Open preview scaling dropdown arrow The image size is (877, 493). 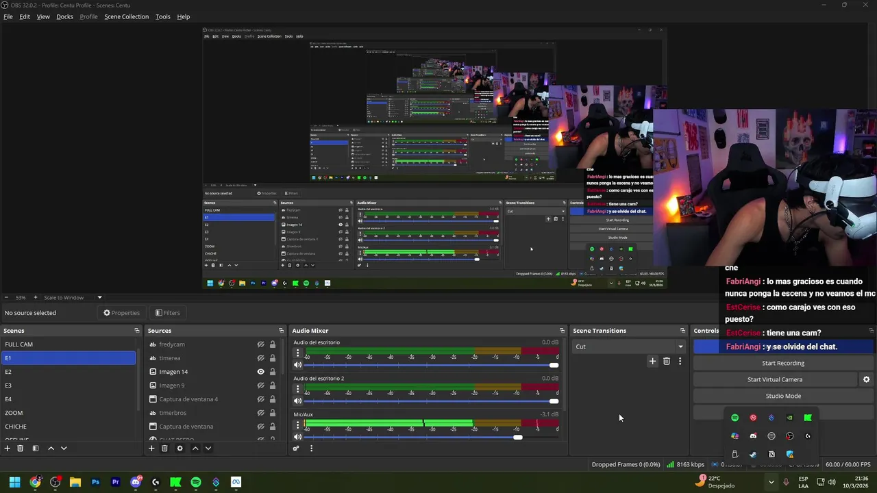(99, 298)
